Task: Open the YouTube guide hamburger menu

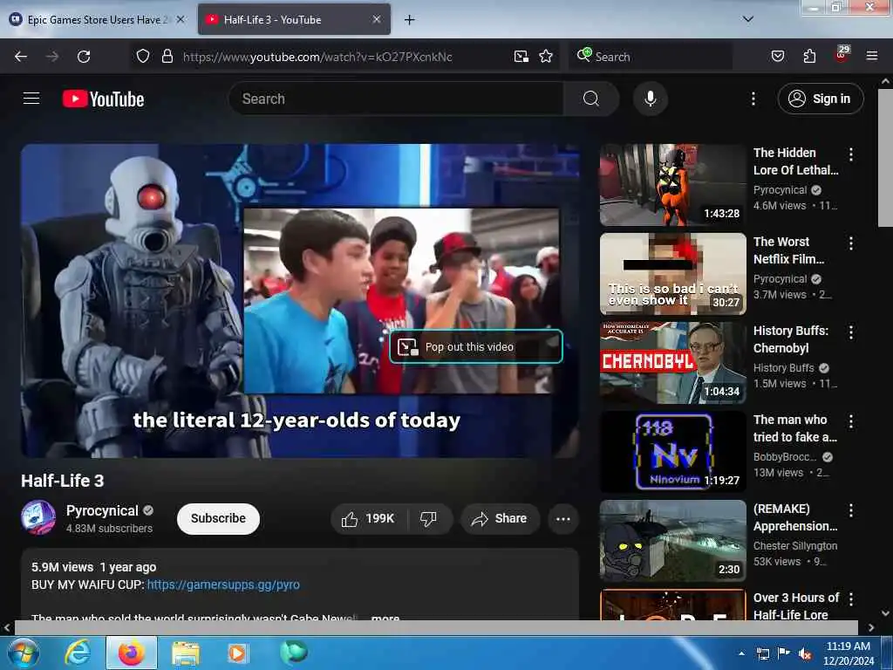Action: 31,99
